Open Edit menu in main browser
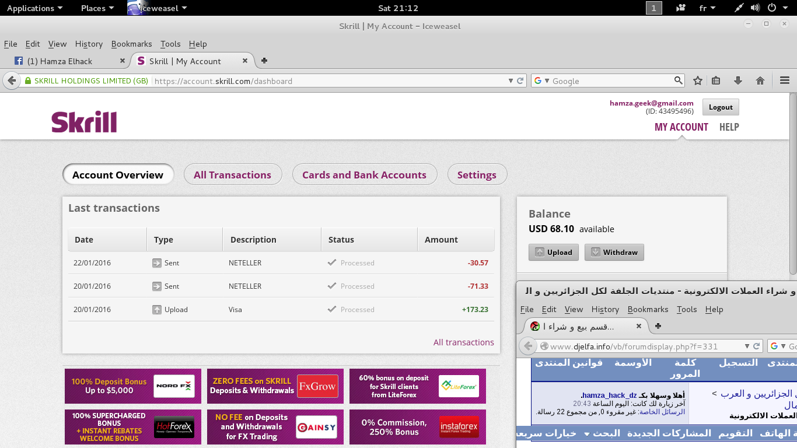The image size is (797, 448). 33,44
